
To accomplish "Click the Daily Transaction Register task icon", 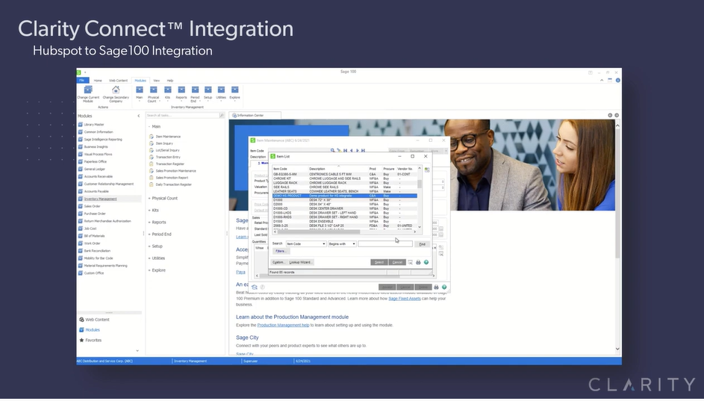I will click(152, 184).
